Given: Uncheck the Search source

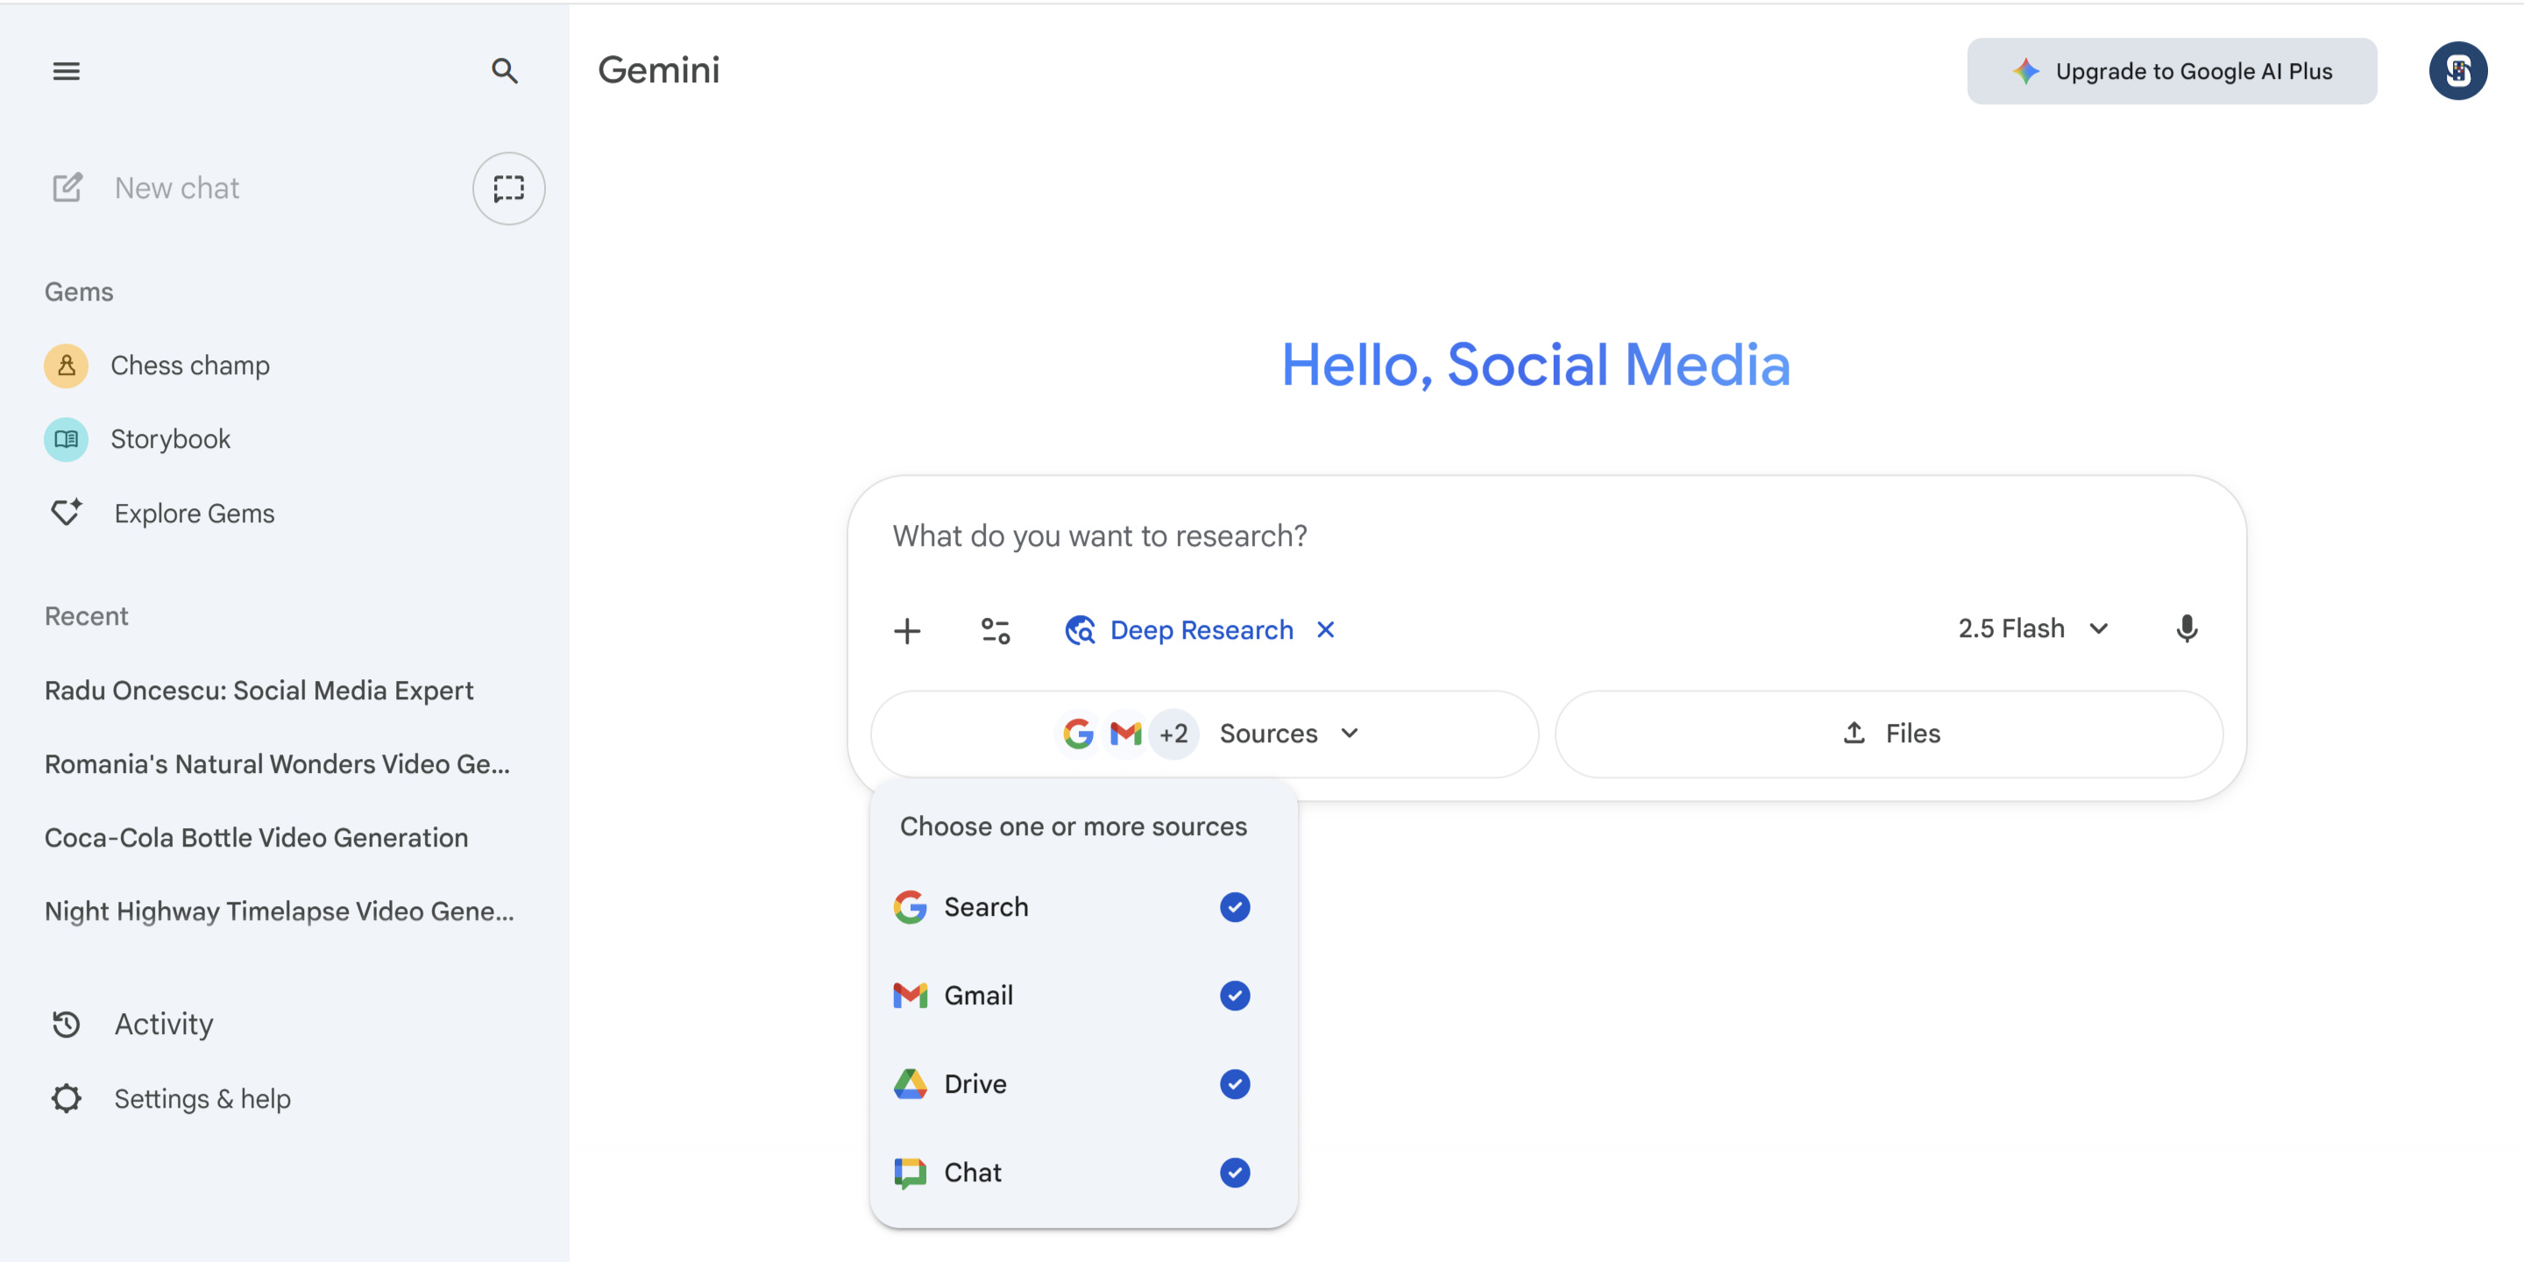Looking at the screenshot, I should tap(1234, 907).
